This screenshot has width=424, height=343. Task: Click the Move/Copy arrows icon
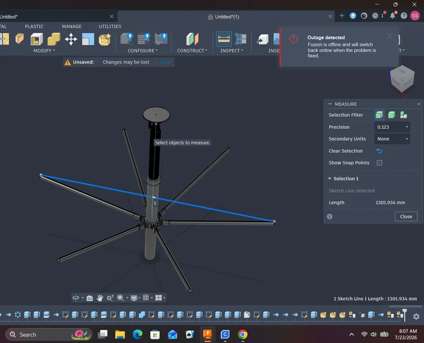click(71, 39)
